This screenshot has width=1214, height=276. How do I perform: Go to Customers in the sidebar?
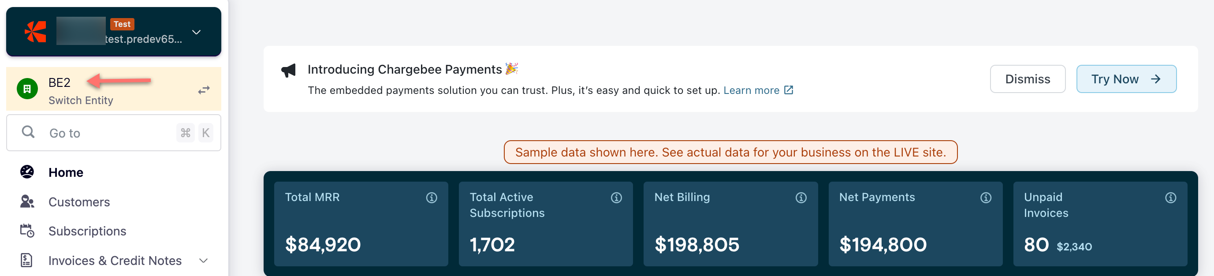[x=79, y=202]
